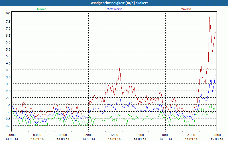Click the 7,5 y-axis value

click(8, 22)
